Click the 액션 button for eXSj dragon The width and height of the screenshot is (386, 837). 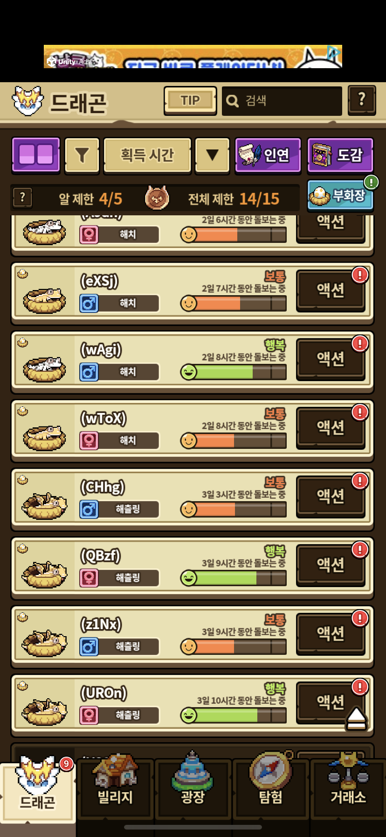pos(331,291)
